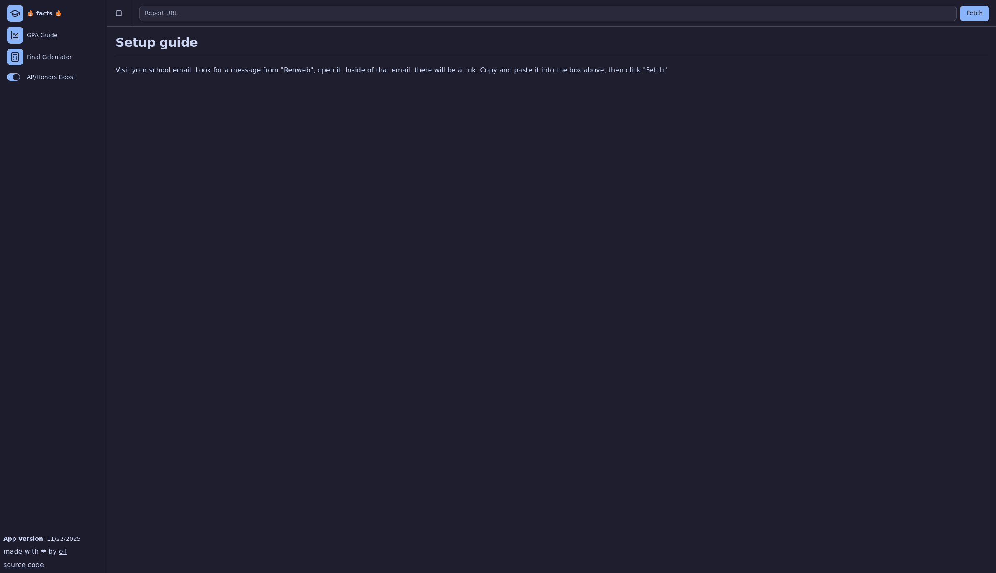Click the GPA Guide chart icon
The width and height of the screenshot is (996, 573).
click(15, 35)
